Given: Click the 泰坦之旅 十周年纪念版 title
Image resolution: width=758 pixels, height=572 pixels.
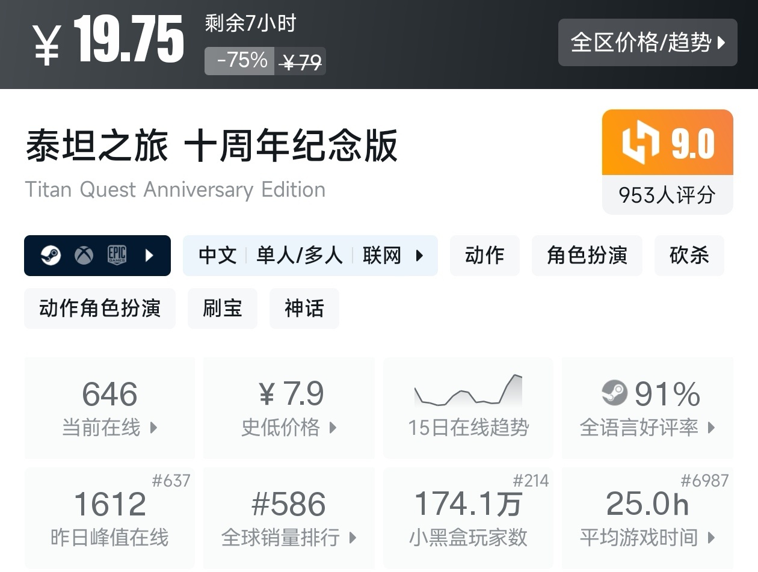Looking at the screenshot, I should click(x=211, y=146).
